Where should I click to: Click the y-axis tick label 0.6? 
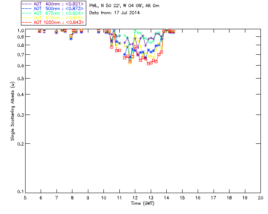pos(21,66)
